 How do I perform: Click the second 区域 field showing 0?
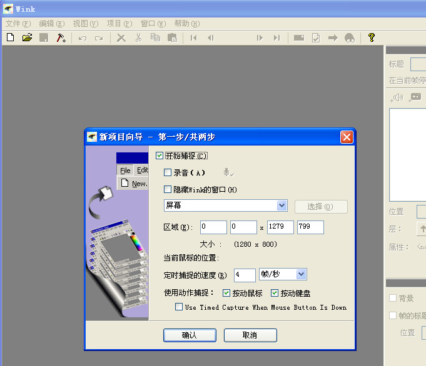pos(243,227)
